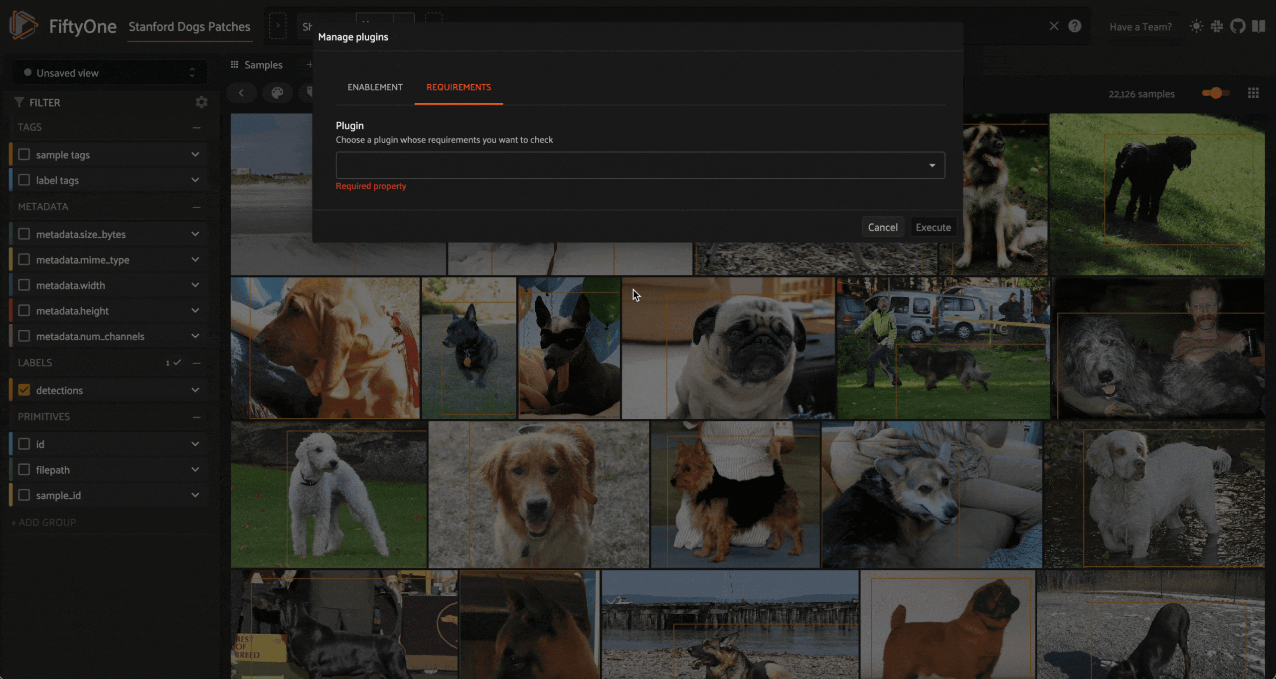
Task: Click the Execute button
Action: point(933,227)
